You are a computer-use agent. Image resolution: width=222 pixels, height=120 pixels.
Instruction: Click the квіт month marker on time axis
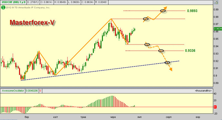pos(55,117)
